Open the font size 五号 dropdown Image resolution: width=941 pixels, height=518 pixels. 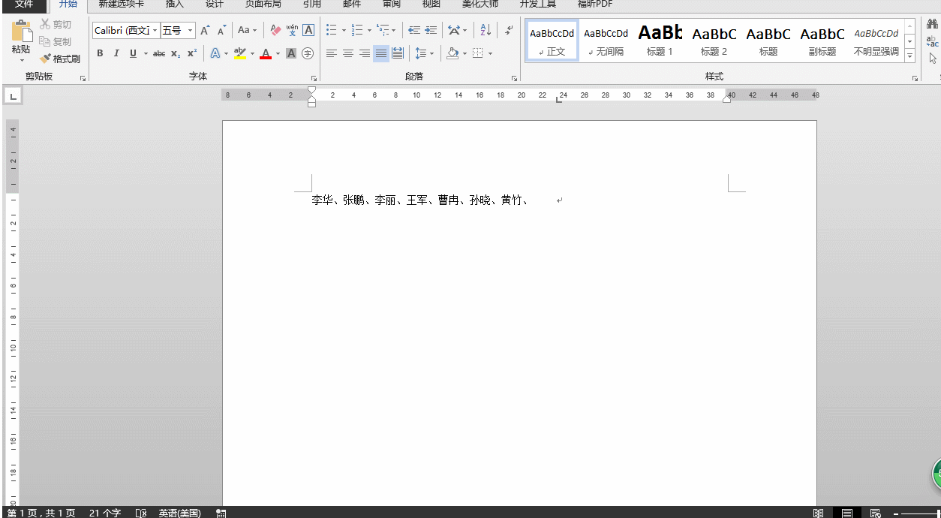click(190, 31)
